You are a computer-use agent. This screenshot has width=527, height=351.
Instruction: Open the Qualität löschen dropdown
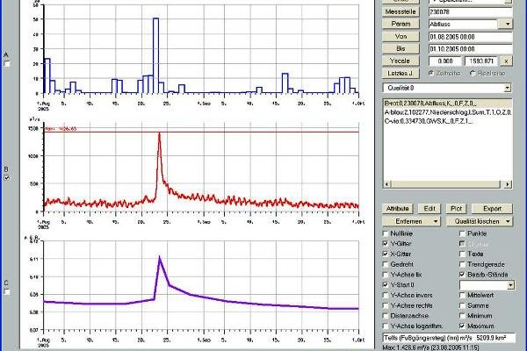tap(506, 221)
